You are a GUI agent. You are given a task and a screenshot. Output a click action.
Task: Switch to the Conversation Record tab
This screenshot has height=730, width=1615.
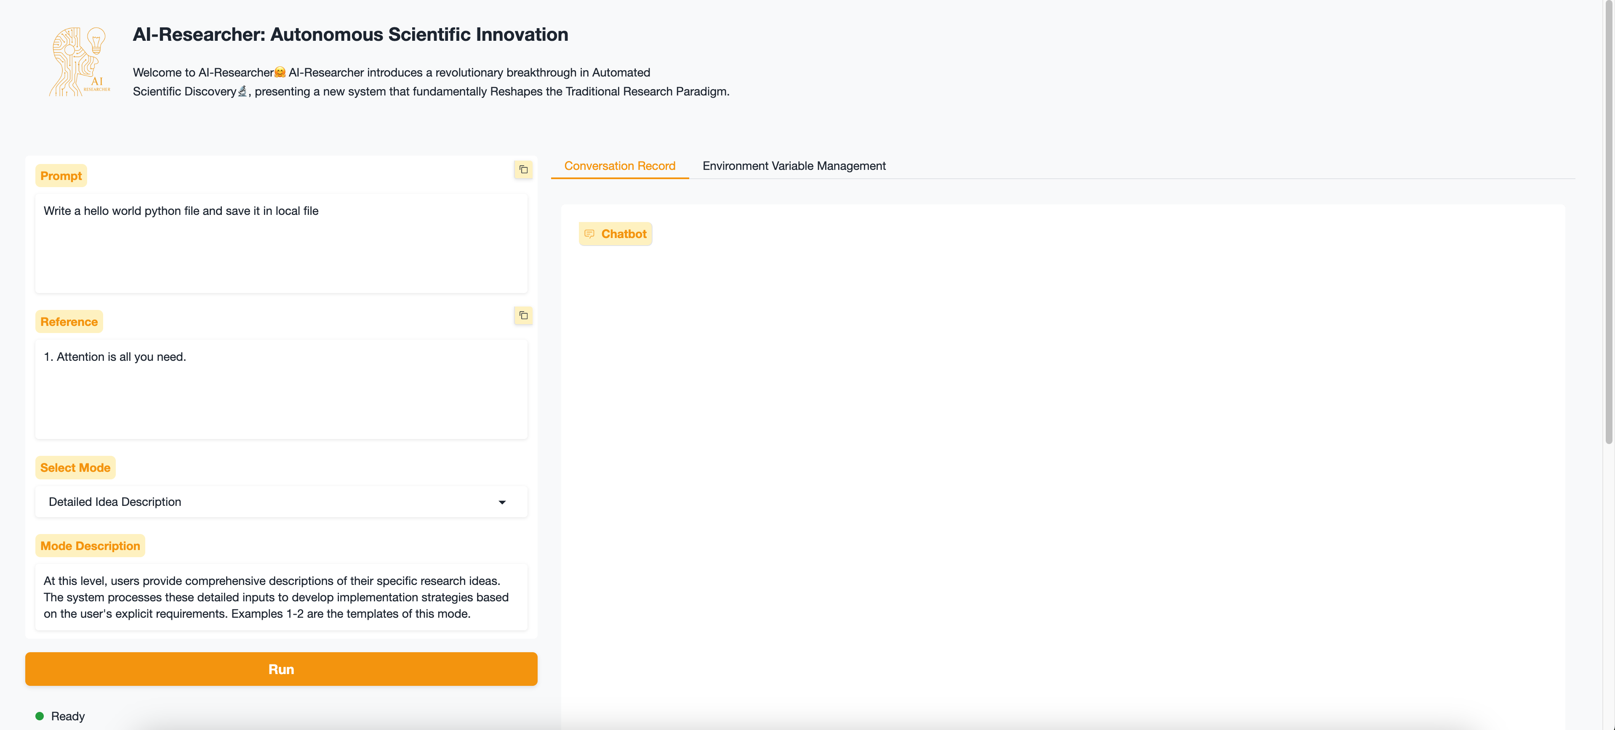click(619, 166)
